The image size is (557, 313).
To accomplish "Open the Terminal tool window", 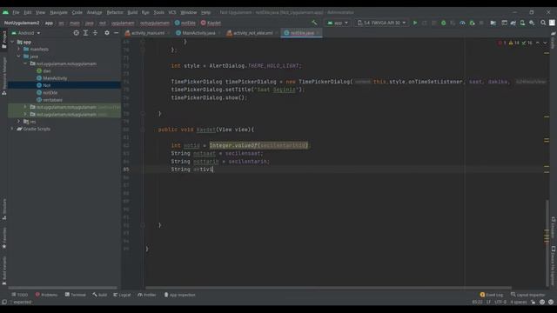I will [76, 295].
